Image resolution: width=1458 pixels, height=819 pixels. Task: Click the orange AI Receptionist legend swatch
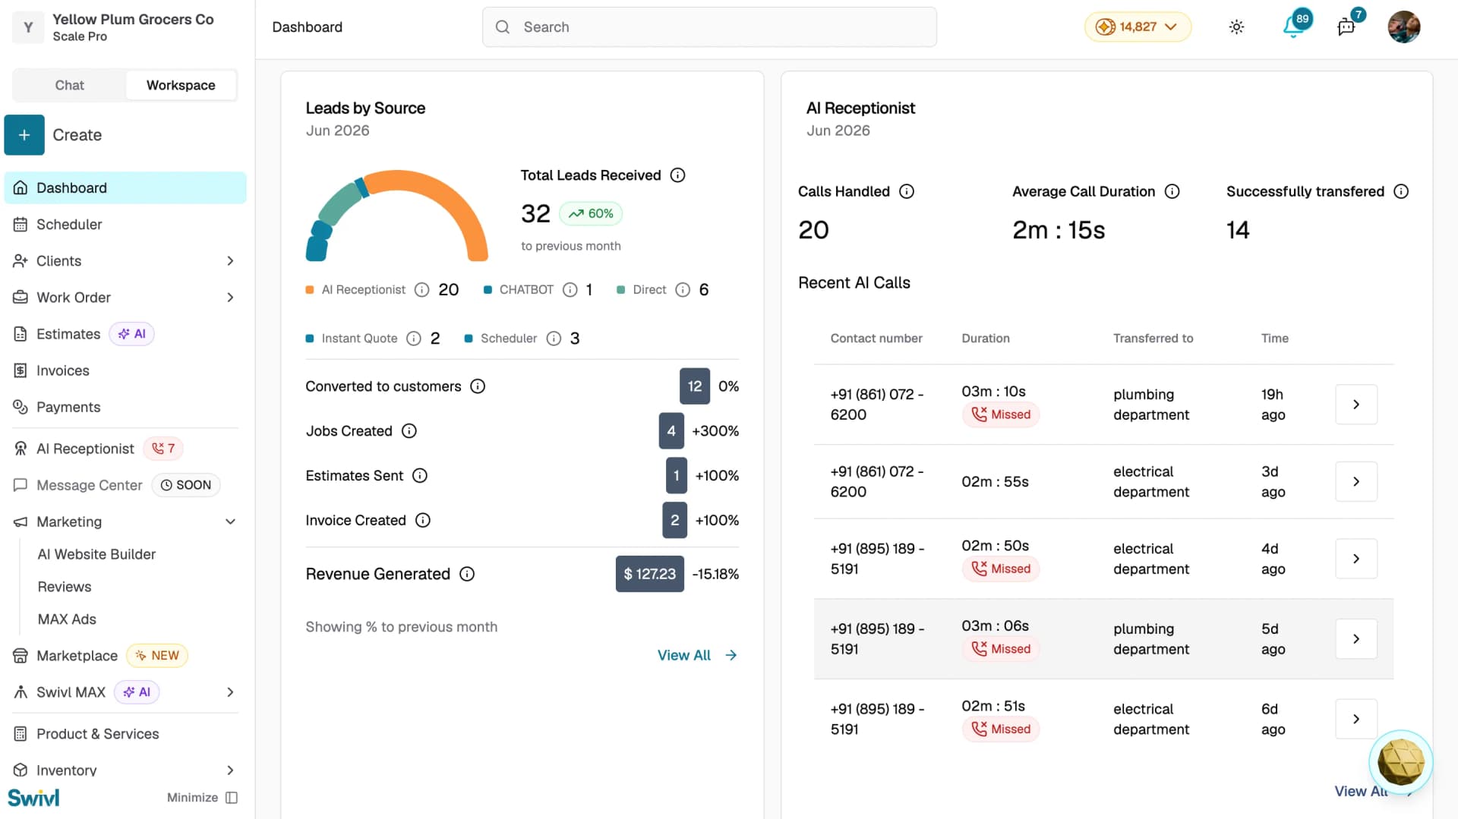pyautogui.click(x=310, y=290)
